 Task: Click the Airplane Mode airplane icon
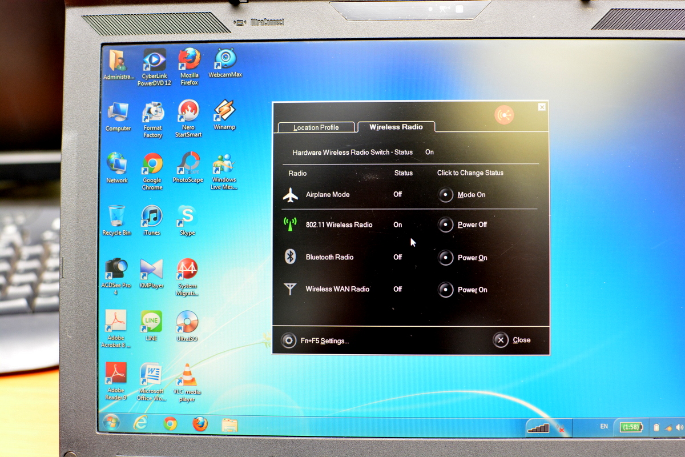click(x=291, y=195)
